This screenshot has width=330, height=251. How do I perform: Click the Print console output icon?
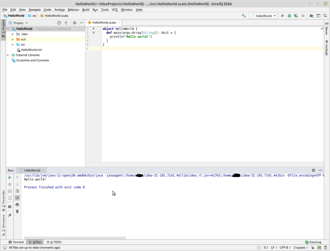17,205
